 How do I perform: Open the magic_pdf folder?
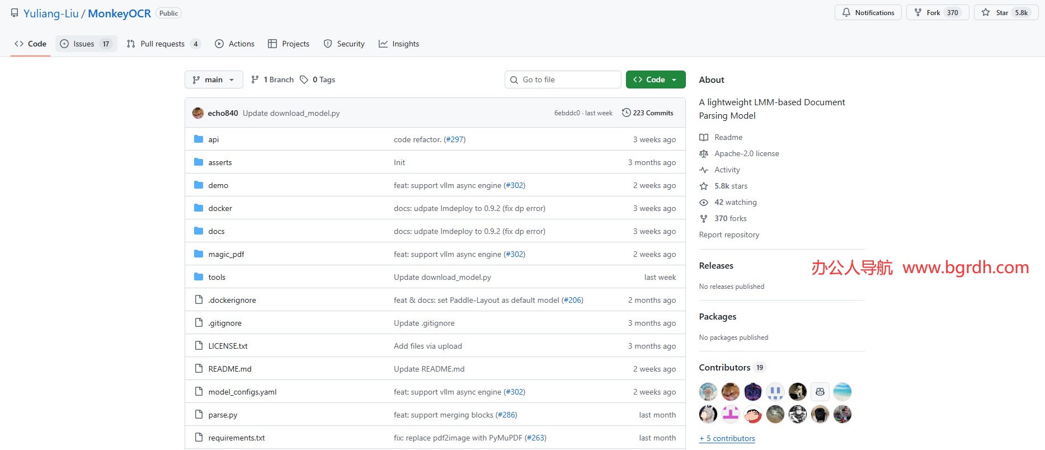pos(226,254)
